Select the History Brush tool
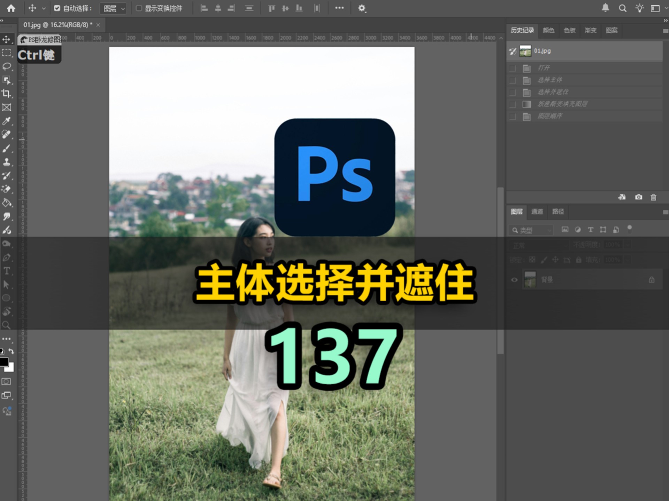This screenshot has width=669, height=501. click(6, 175)
